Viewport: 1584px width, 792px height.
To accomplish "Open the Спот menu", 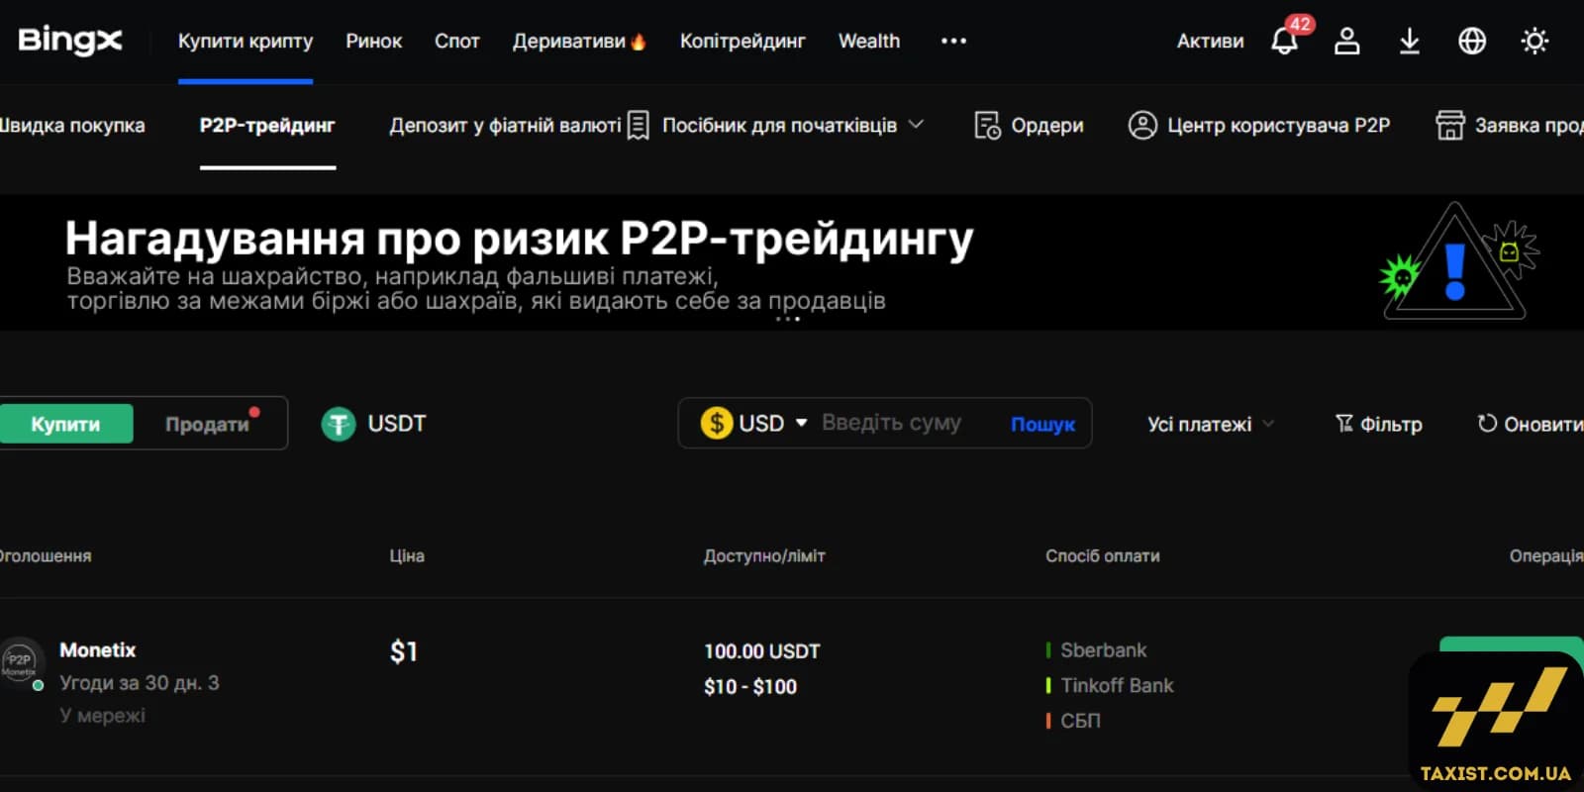I will (x=456, y=42).
